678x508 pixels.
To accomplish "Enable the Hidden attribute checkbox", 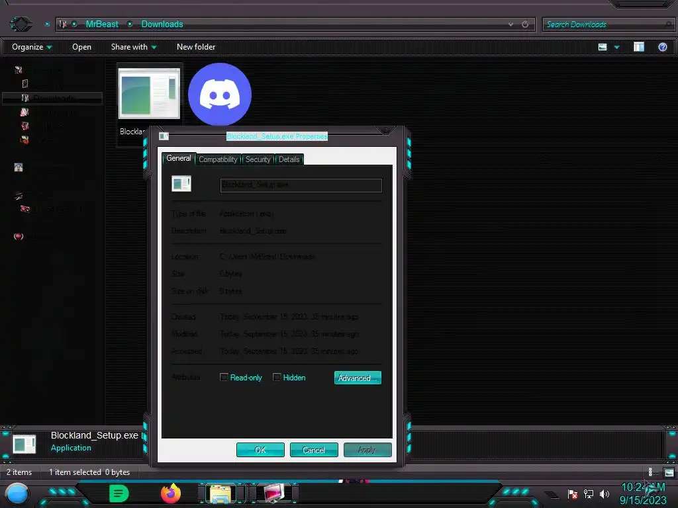I will 277,377.
